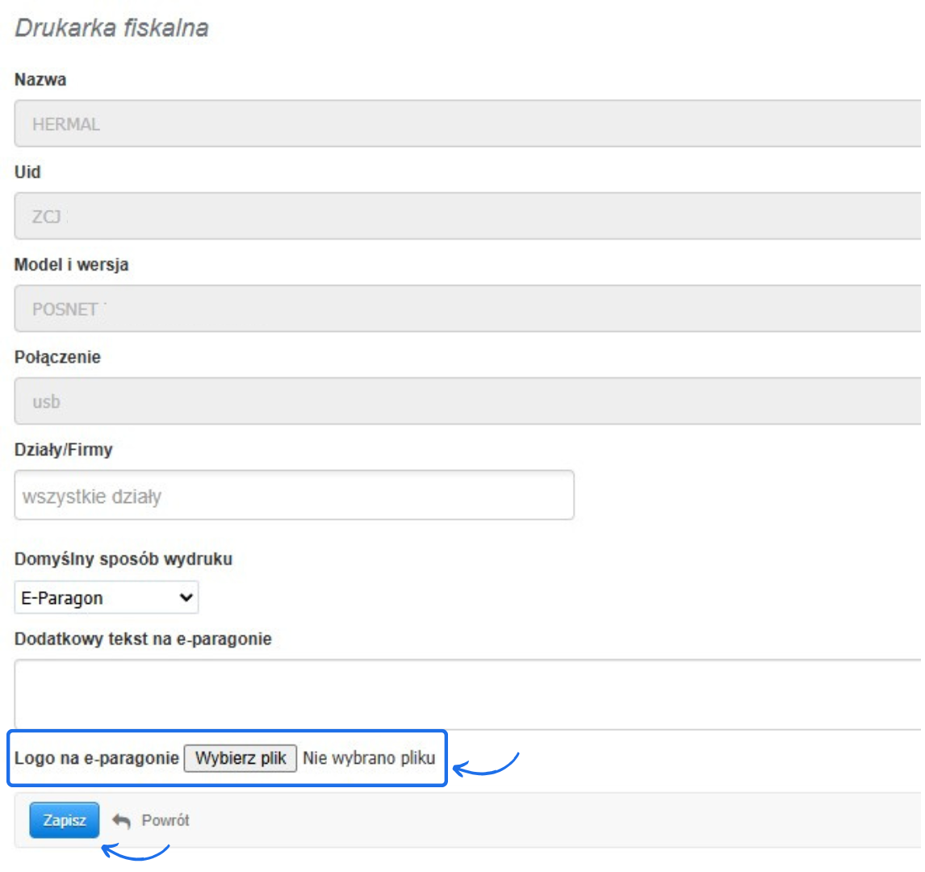Image resolution: width=925 pixels, height=872 pixels.
Task: Click the 'Nazwa' field label
Action: [40, 80]
